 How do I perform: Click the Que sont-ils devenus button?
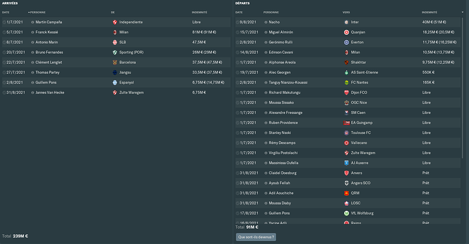pyautogui.click(x=256, y=237)
